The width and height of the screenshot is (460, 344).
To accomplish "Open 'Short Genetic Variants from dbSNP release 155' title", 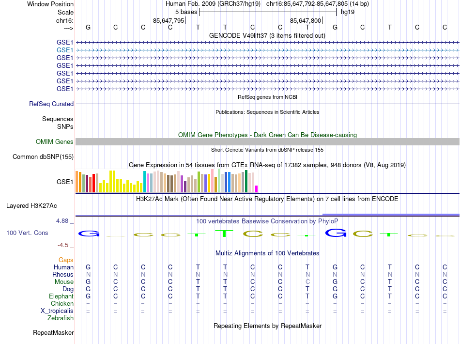I will point(267,150).
